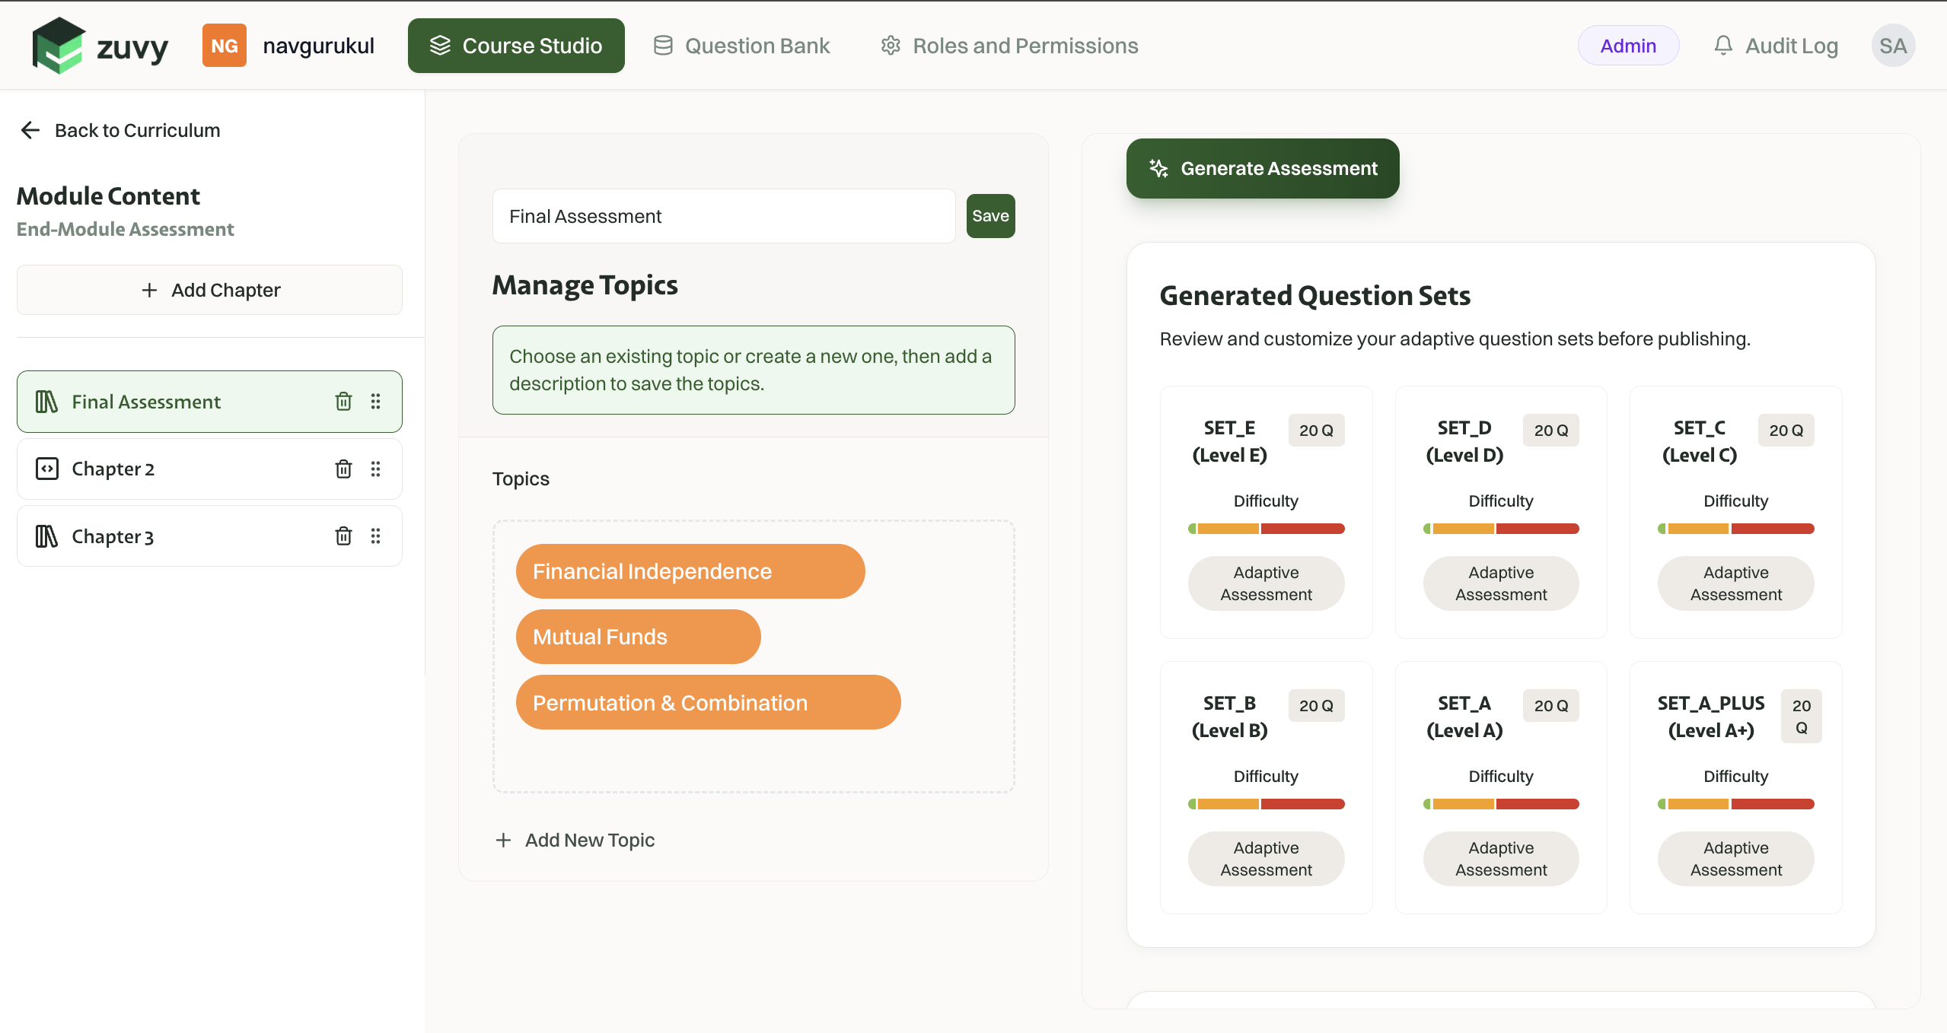Click Adaptive Assessment under SET_A
Viewport: 1947px width, 1033px height.
[1501, 859]
